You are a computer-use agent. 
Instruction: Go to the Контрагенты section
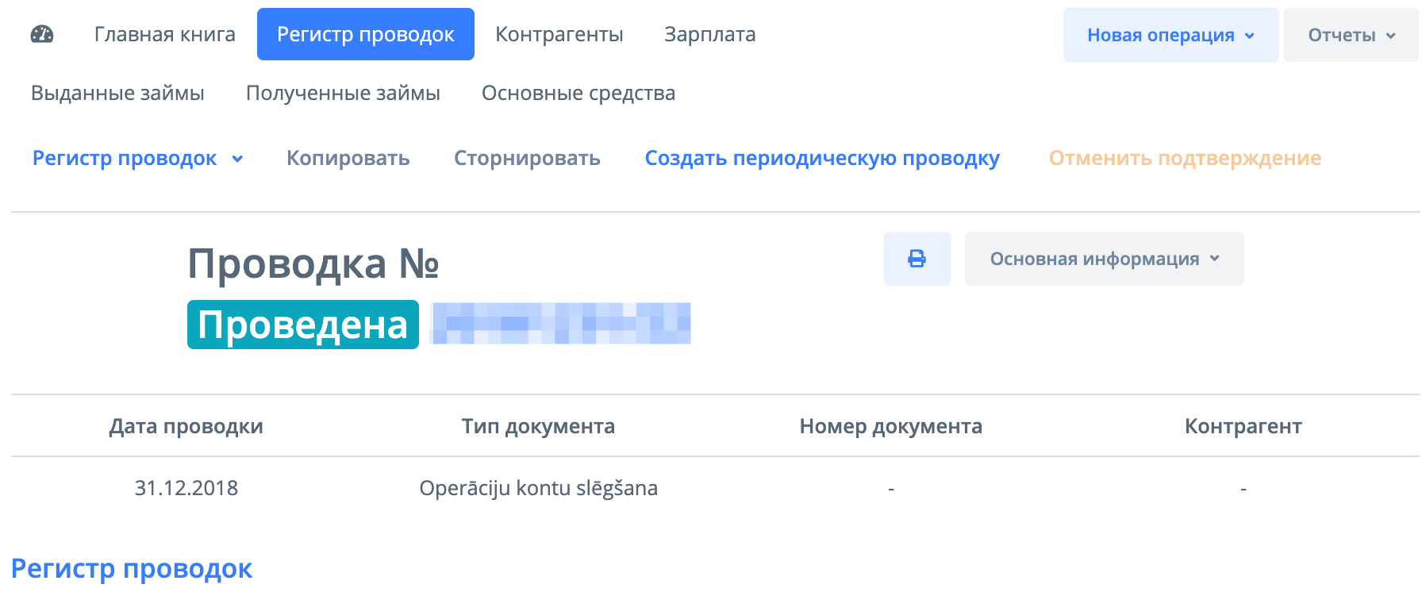pyautogui.click(x=559, y=34)
